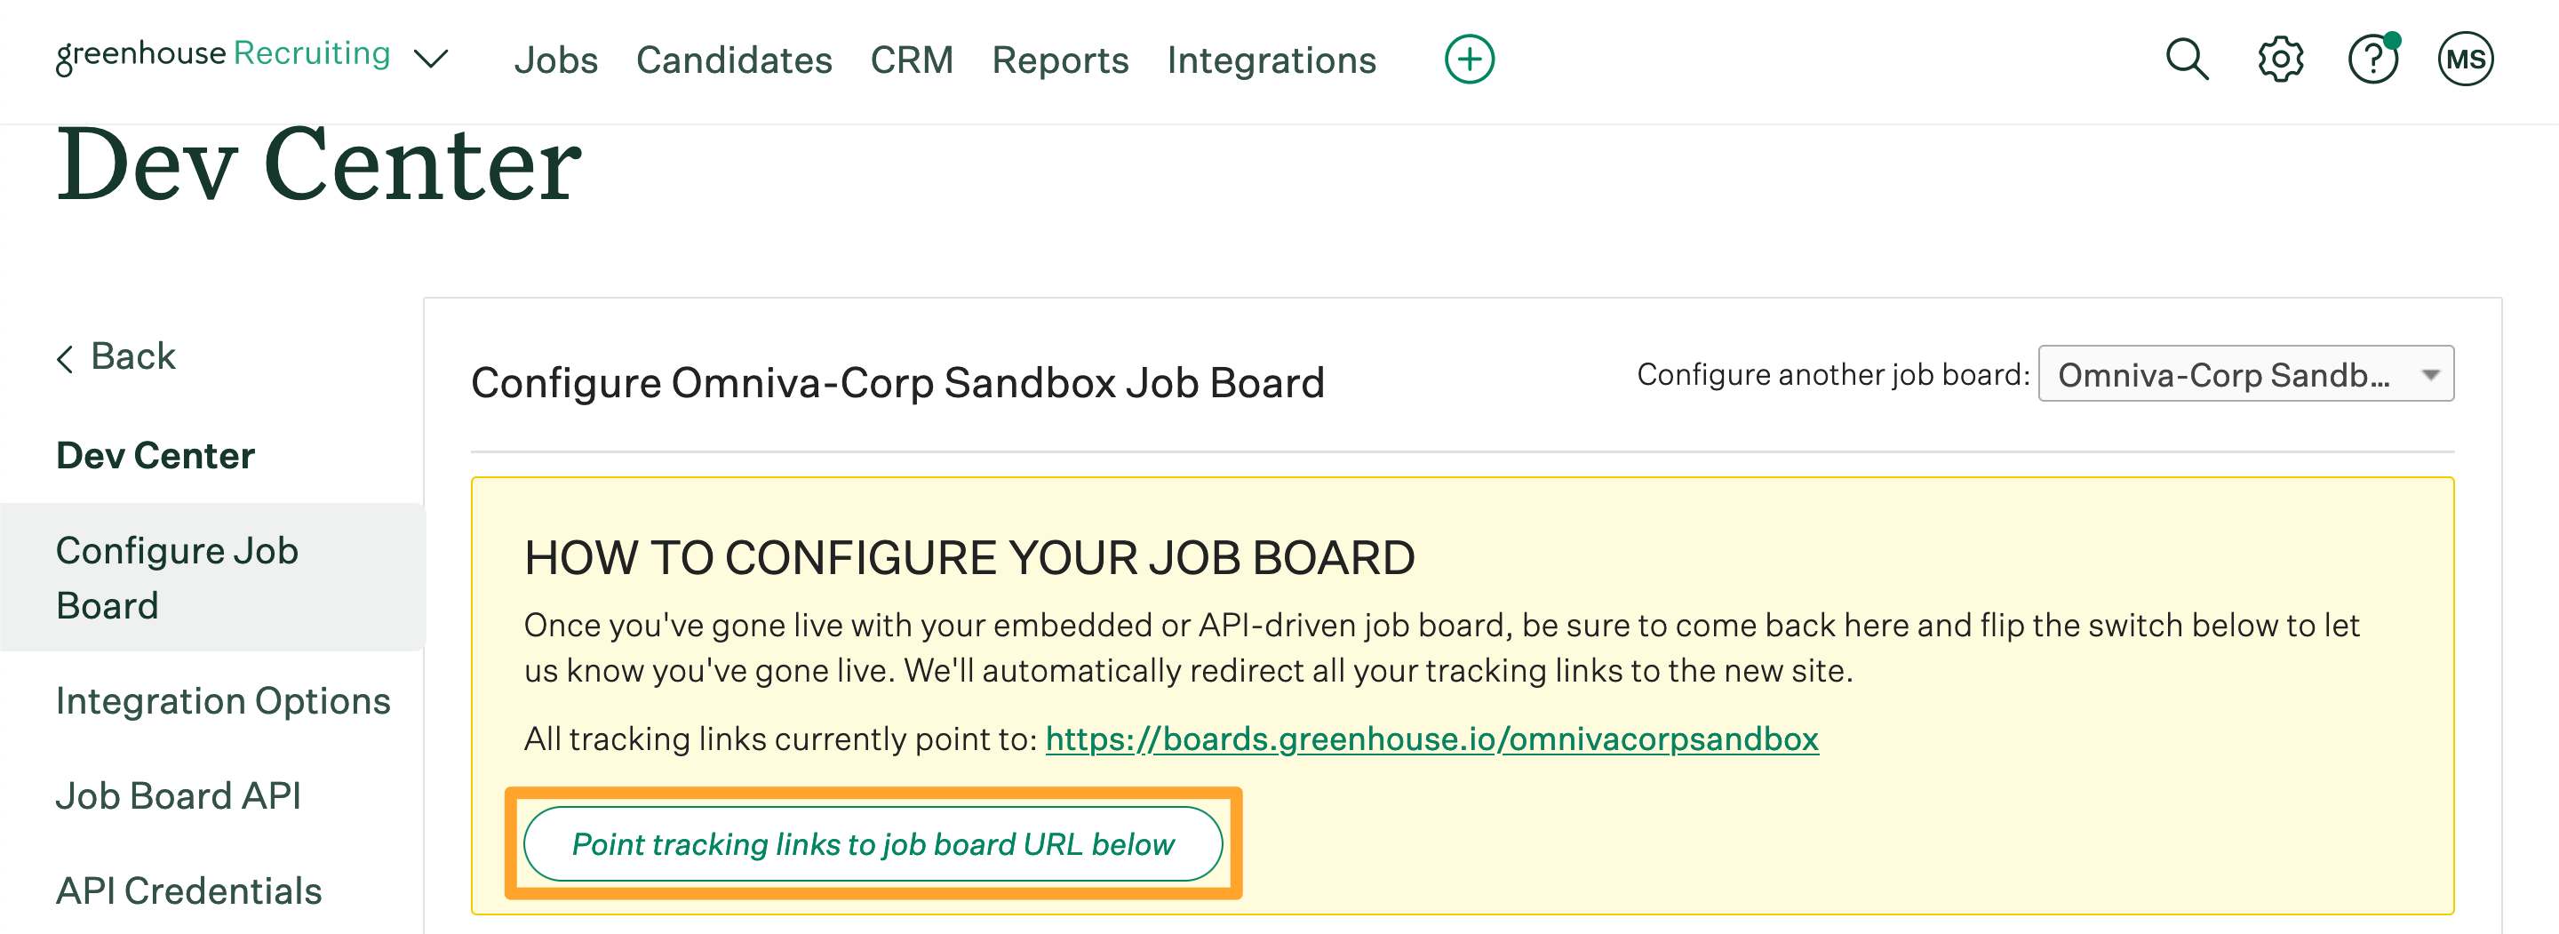Navigate to Reports
Image resolution: width=2559 pixels, height=934 pixels.
[x=1060, y=60]
